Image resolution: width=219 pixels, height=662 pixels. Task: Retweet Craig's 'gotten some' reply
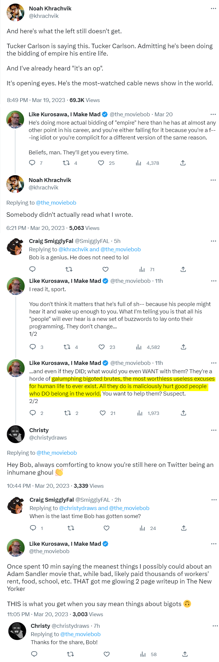coord(71,528)
